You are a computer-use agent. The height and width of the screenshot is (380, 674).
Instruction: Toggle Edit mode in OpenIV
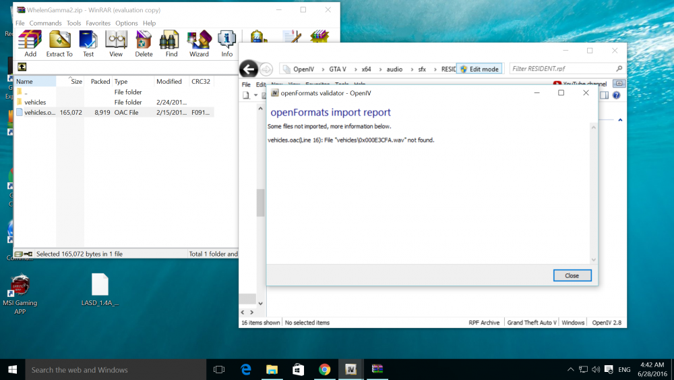[x=479, y=69]
